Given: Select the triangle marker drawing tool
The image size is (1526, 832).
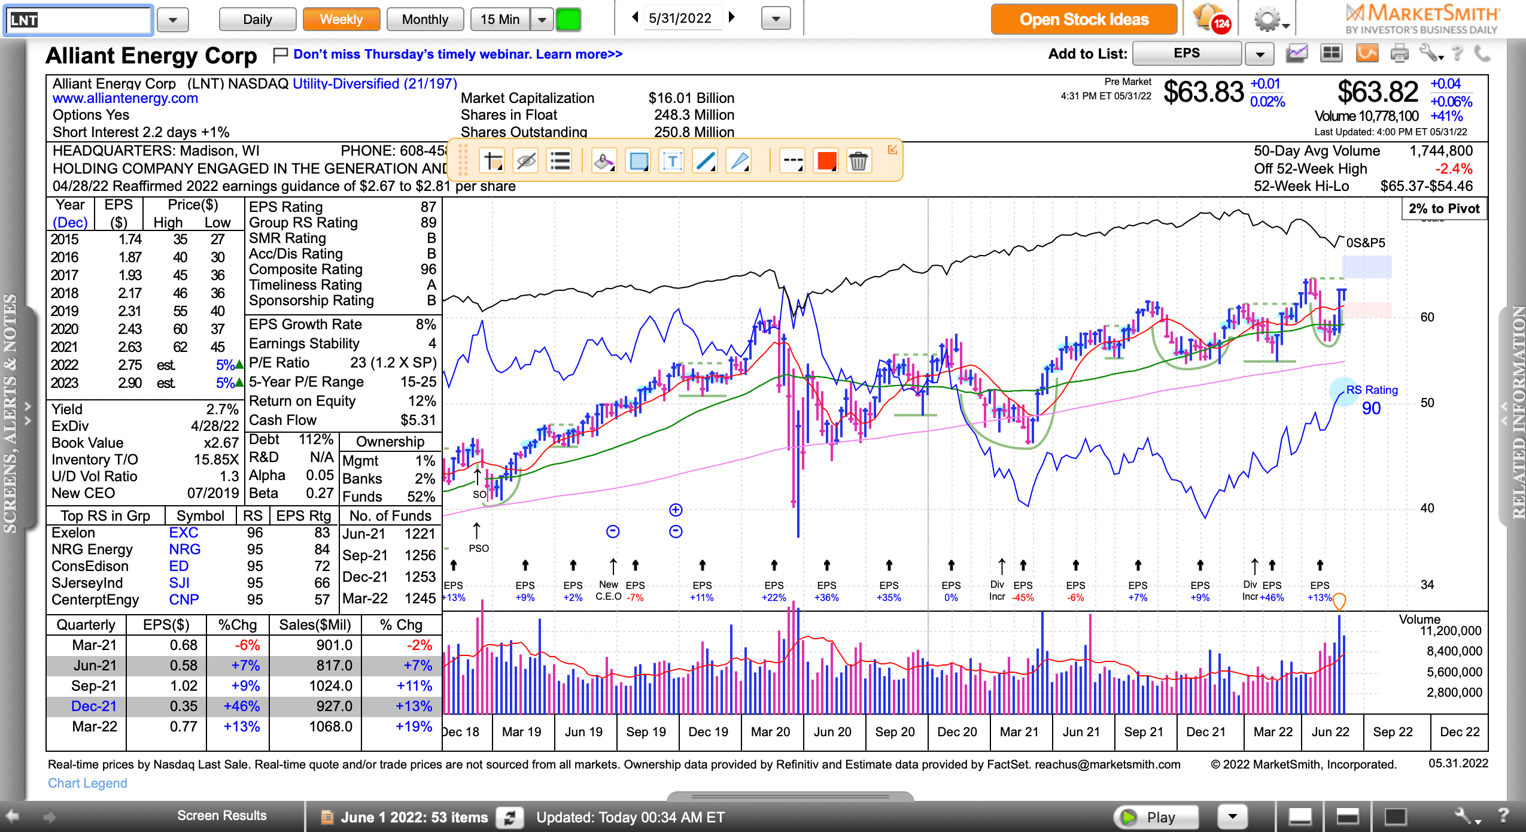Looking at the screenshot, I should pyautogui.click(x=739, y=161).
